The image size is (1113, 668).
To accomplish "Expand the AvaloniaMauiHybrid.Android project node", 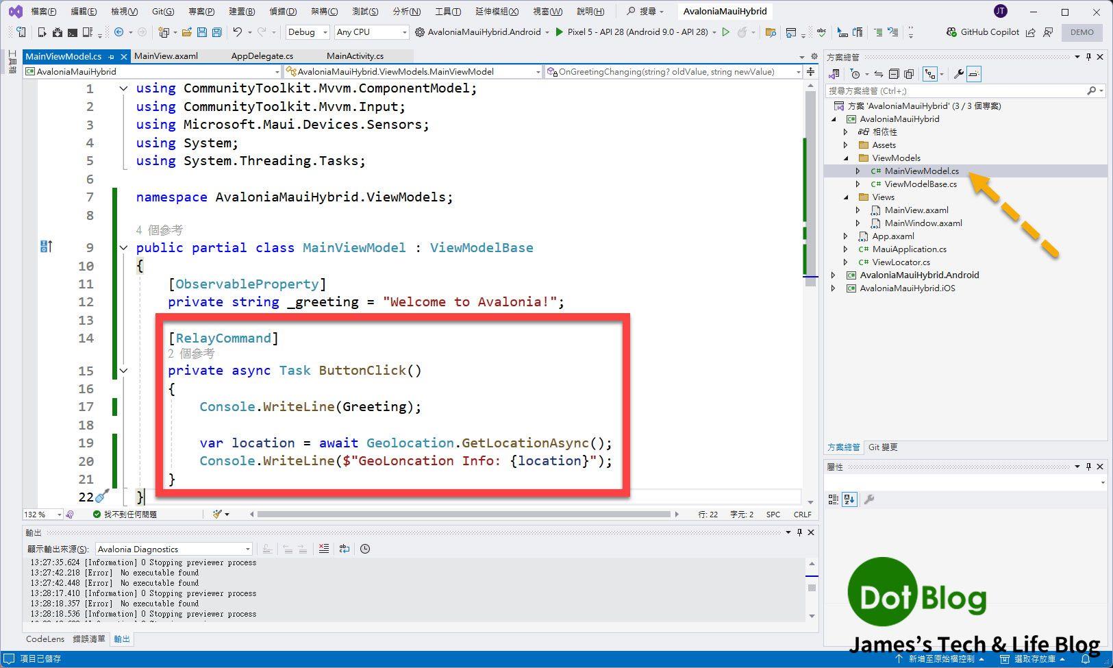I will pyautogui.click(x=834, y=275).
